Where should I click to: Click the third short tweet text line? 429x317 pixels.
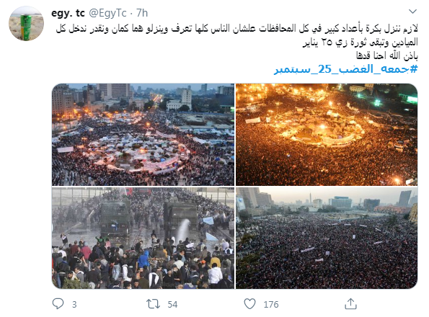coord(387,55)
